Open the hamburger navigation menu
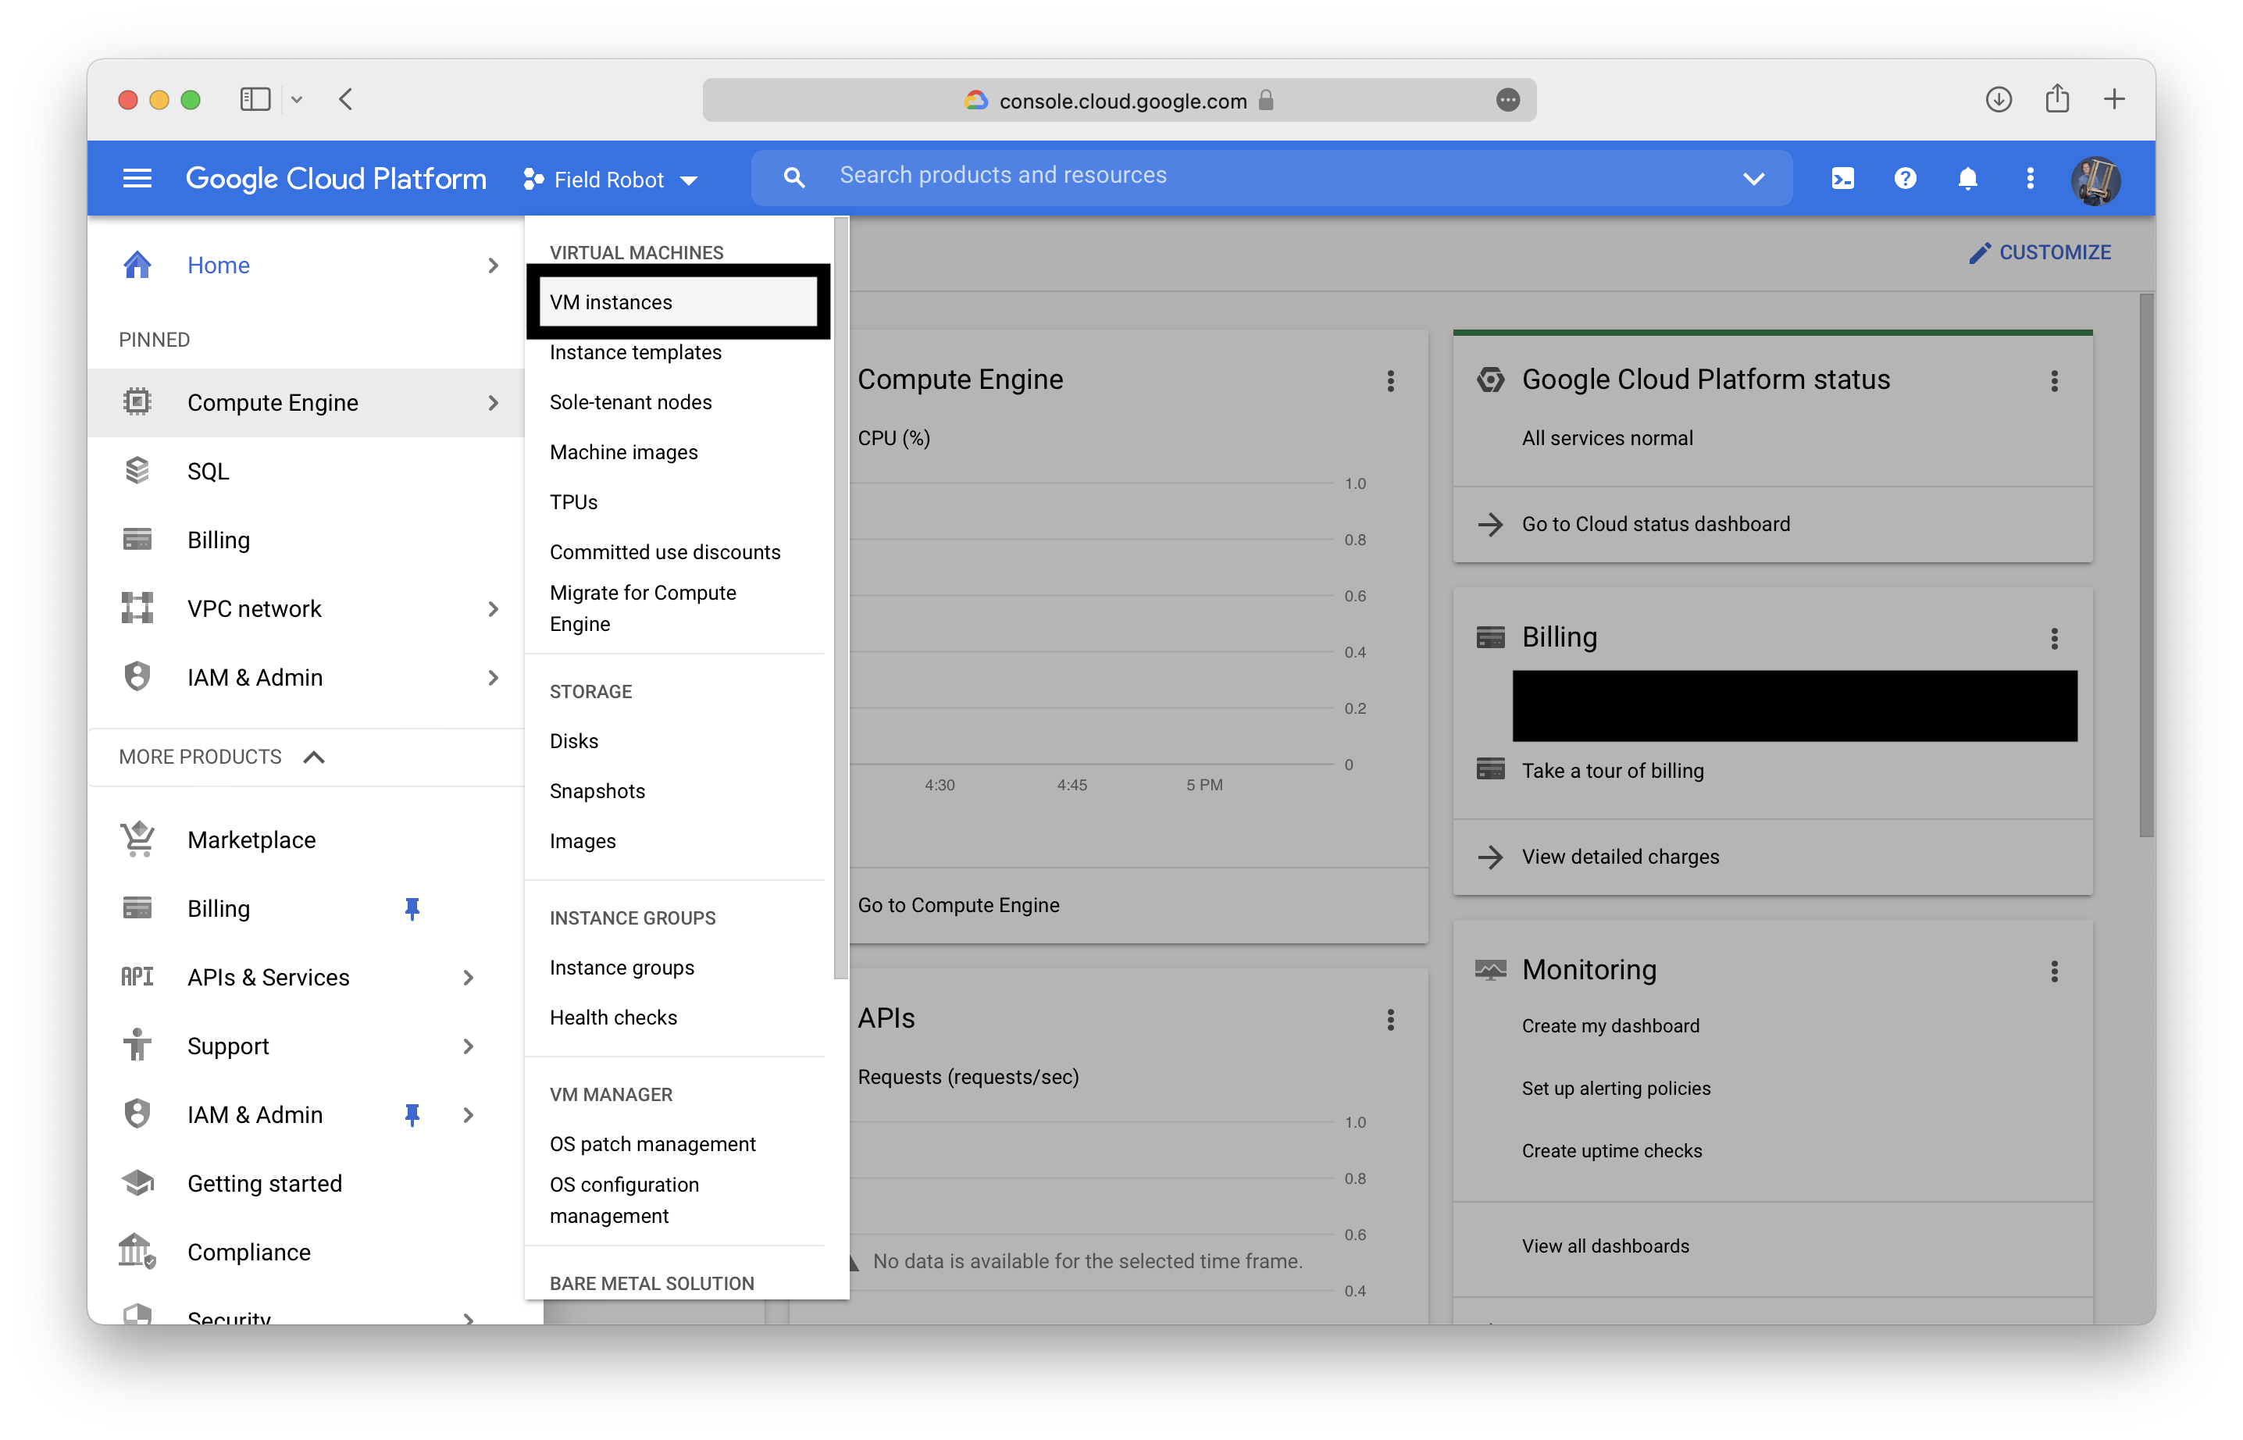The width and height of the screenshot is (2243, 1440). (137, 178)
